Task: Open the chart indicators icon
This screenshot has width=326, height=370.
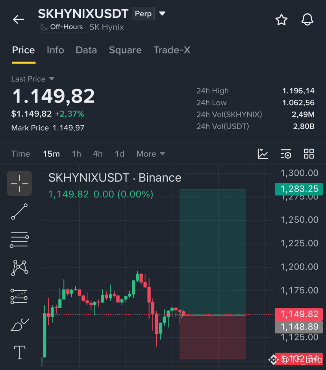Action: [263, 154]
